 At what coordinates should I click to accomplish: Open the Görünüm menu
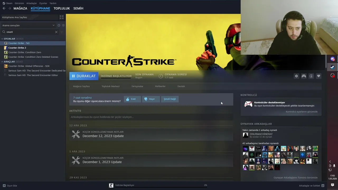(x=19, y=3)
